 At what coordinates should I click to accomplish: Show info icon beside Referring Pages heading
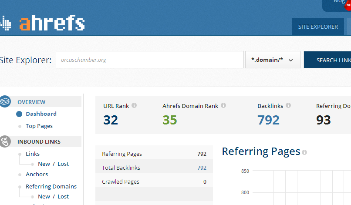(304, 152)
